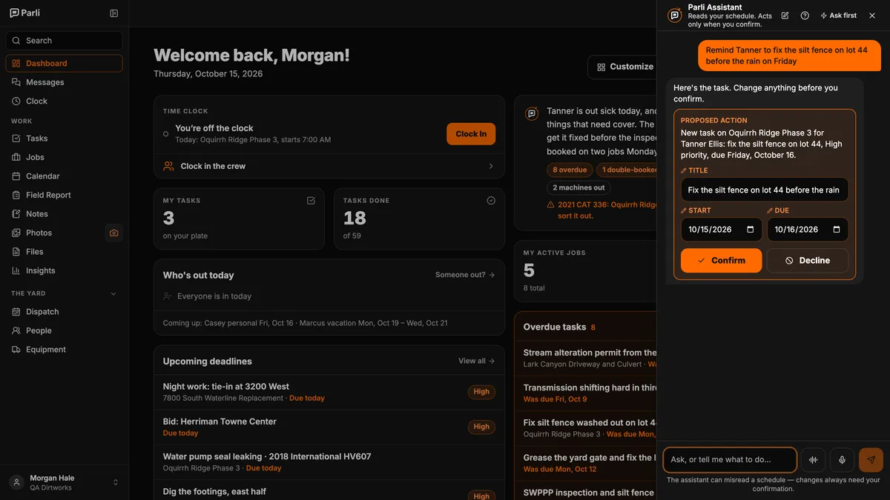Confirm the proposed task
The height and width of the screenshot is (500, 890).
point(721,261)
